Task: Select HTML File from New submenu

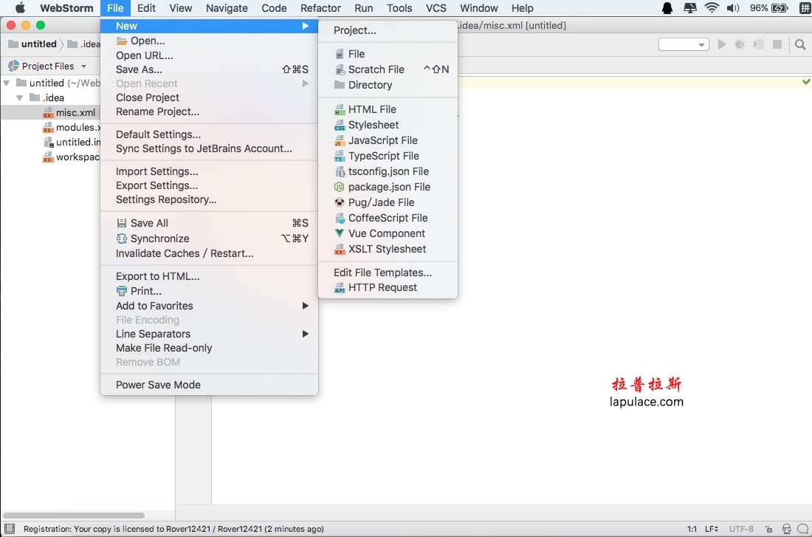Action: [388, 109]
